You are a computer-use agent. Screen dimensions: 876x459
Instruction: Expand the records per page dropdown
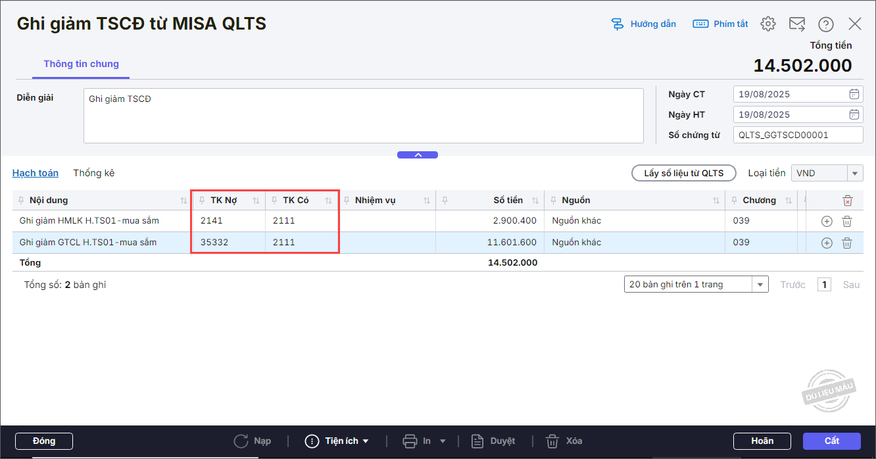click(x=760, y=285)
